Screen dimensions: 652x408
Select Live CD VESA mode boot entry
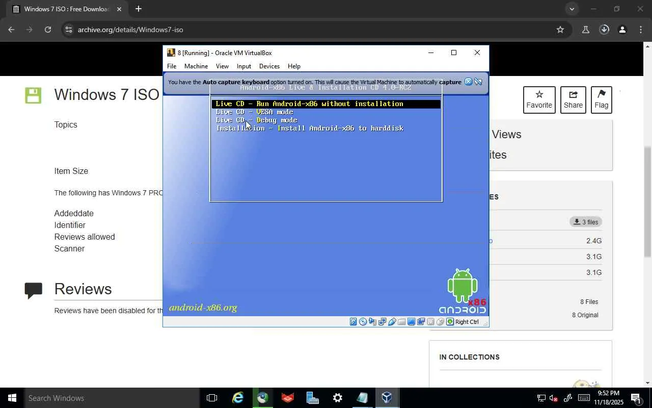coord(255,112)
